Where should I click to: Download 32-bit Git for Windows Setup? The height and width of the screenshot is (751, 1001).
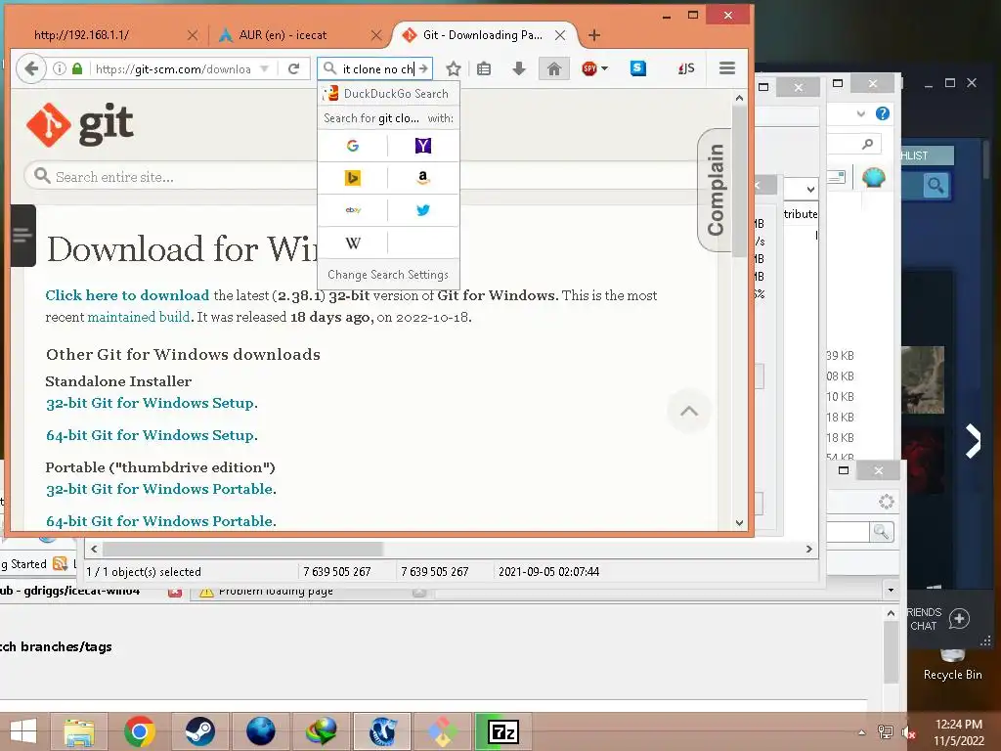tap(150, 403)
